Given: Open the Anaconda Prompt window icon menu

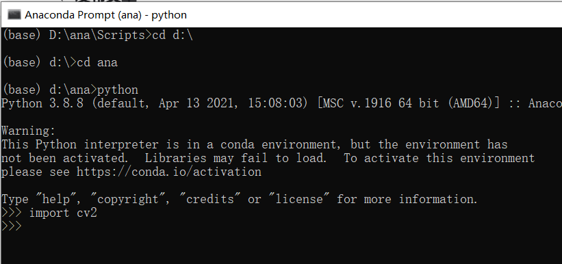Looking at the screenshot, I should coord(14,14).
